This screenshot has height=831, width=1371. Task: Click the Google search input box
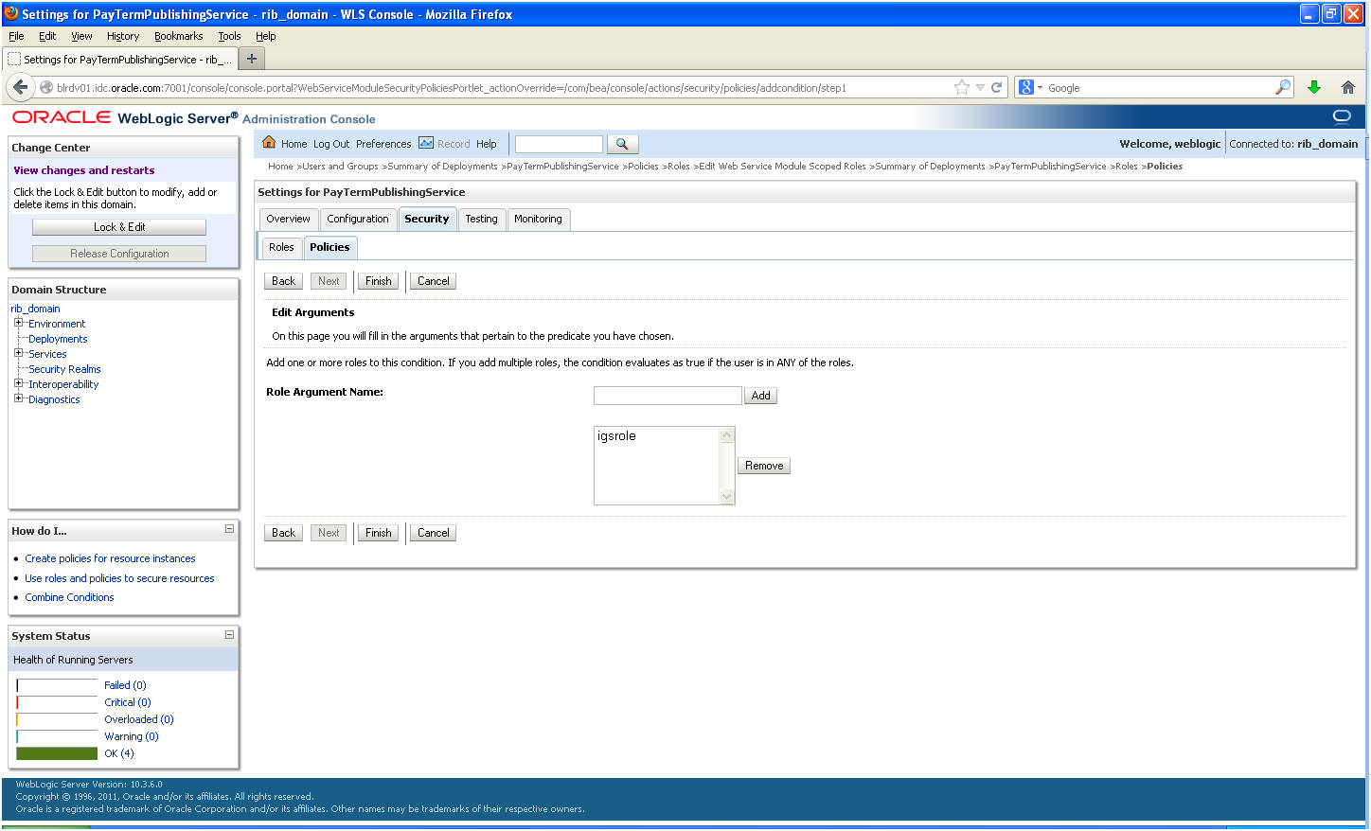(x=1160, y=88)
